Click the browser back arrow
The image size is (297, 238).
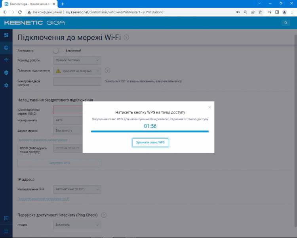point(5,12)
